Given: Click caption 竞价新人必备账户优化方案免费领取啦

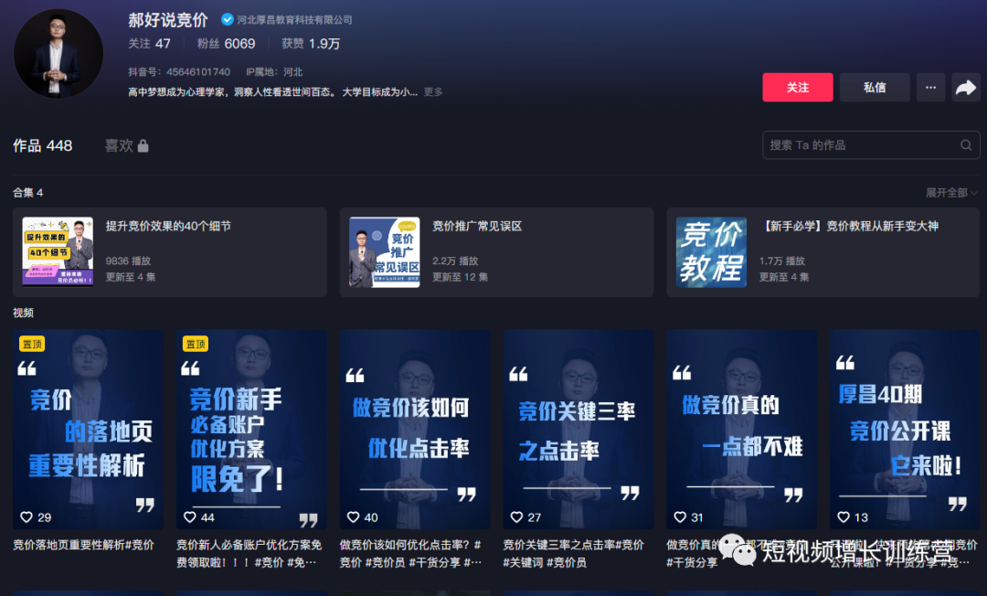Looking at the screenshot, I should coord(249,553).
